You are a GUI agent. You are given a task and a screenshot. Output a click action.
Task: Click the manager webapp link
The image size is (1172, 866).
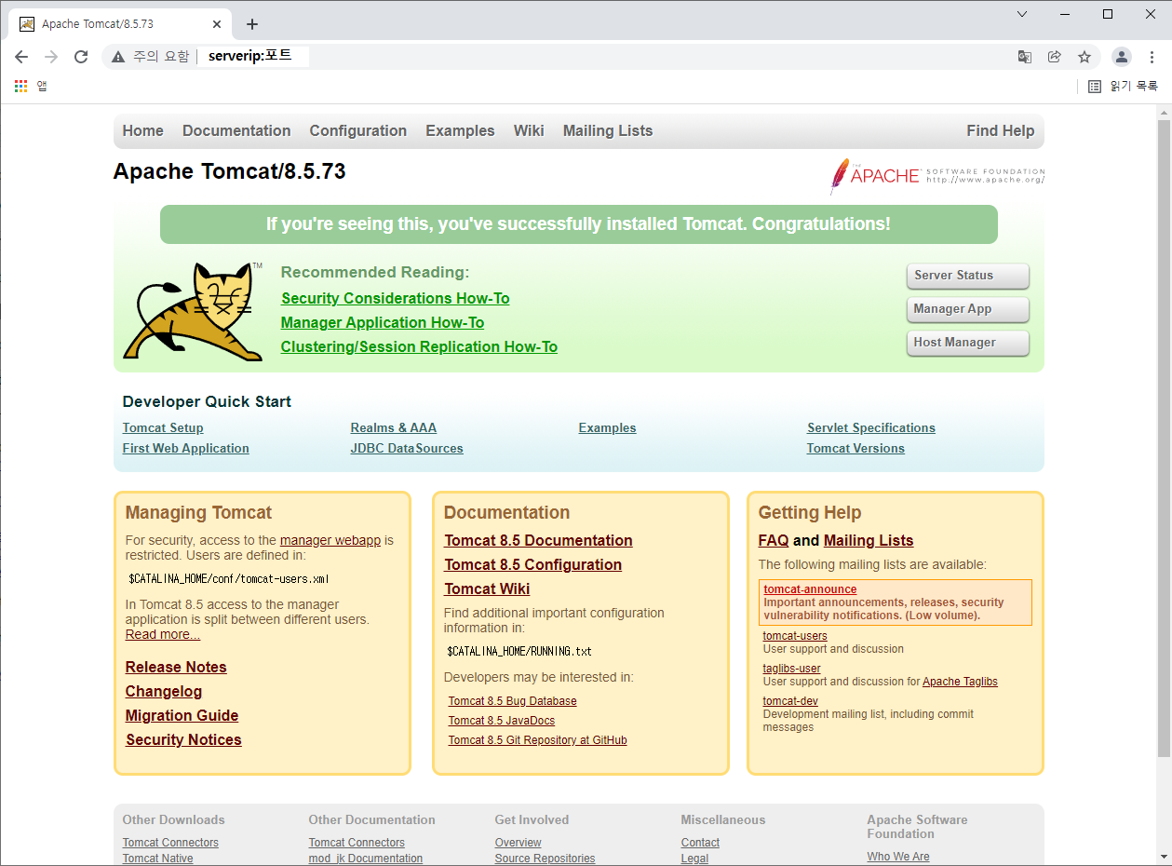[330, 540]
